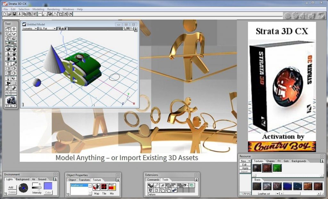Select the 2D Oval tool
This screenshot has width=328, height=199.
14,69
